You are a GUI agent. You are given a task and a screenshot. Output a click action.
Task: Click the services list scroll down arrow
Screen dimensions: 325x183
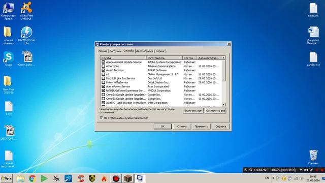coord(223,104)
